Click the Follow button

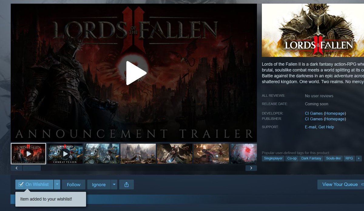(74, 184)
